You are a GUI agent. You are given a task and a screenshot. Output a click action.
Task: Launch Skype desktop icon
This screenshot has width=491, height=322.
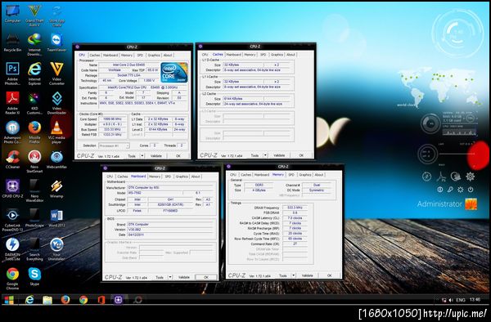(x=34, y=276)
